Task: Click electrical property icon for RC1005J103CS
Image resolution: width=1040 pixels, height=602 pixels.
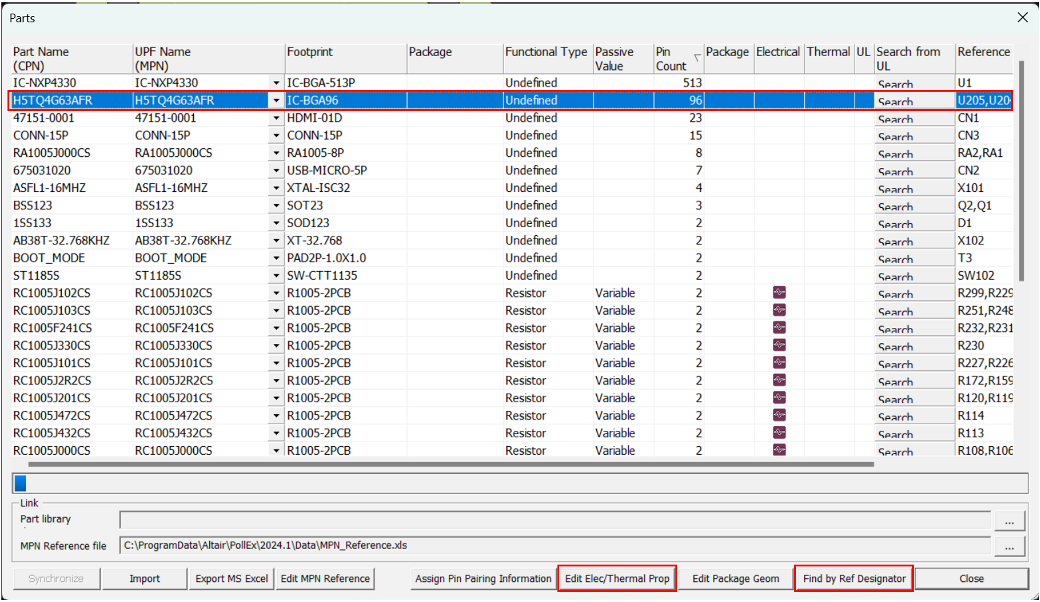Action: click(x=779, y=310)
